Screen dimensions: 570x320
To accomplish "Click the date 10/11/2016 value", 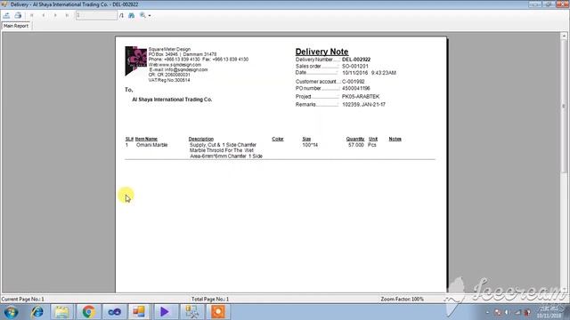I will pyautogui.click(x=355, y=73).
